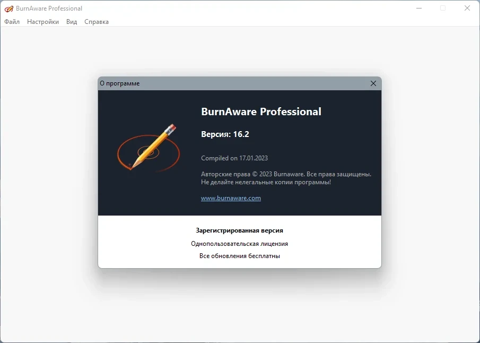Close the BurnAware Professional main window
The height and width of the screenshot is (343, 480).
pos(467,8)
